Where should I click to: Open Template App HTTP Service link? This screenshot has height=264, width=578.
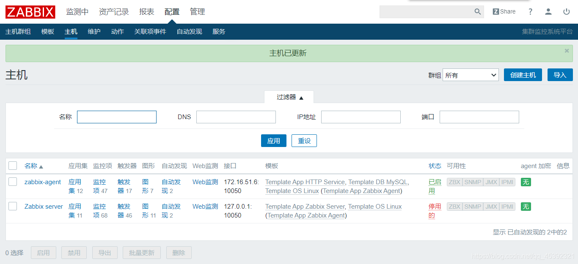point(305,182)
